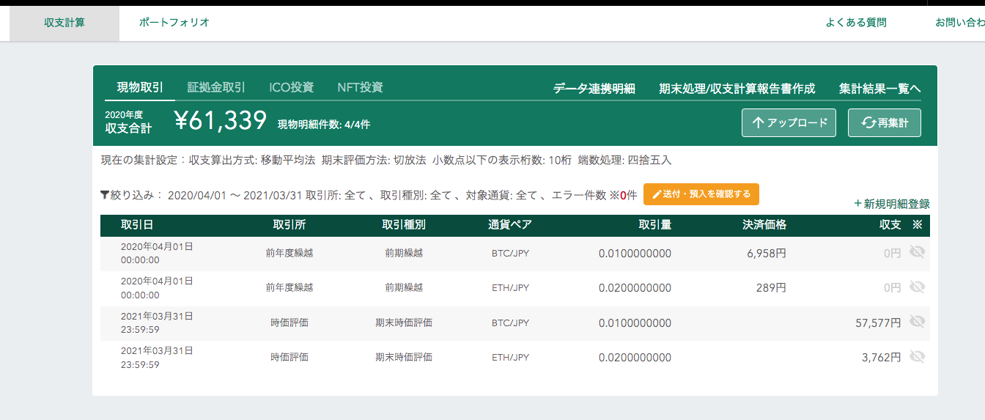Toggle eye icon on ETH/JPY 3,762円 row

pos(916,357)
